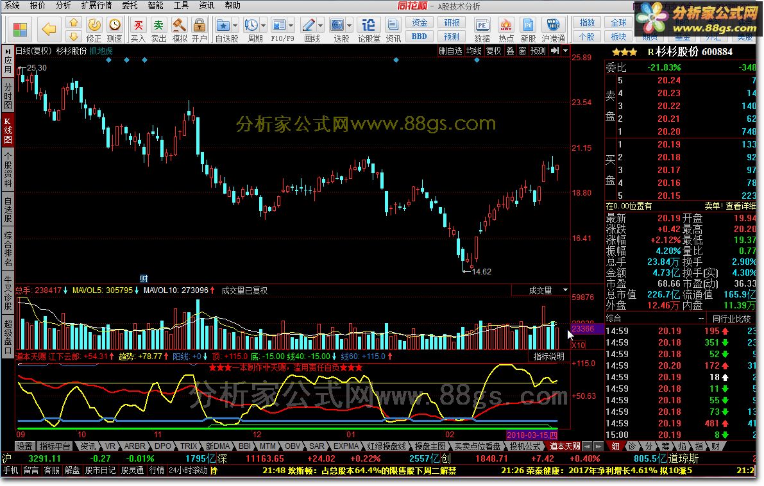Toggle 复权 price adjustment
The image size is (764, 486).
pos(493,51)
